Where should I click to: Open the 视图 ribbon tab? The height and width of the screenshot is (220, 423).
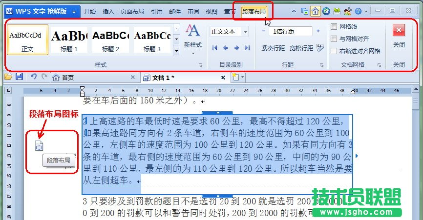(x=211, y=12)
